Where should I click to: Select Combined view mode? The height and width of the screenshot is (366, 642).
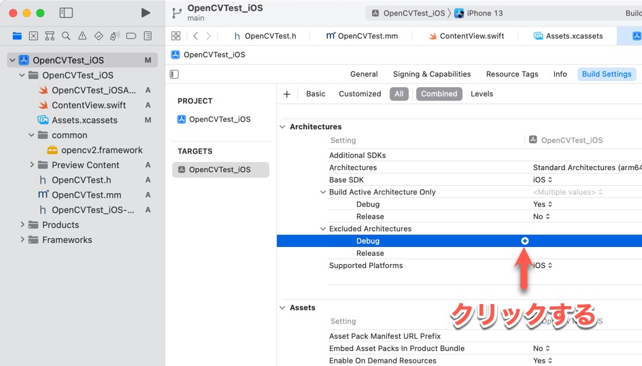[439, 94]
